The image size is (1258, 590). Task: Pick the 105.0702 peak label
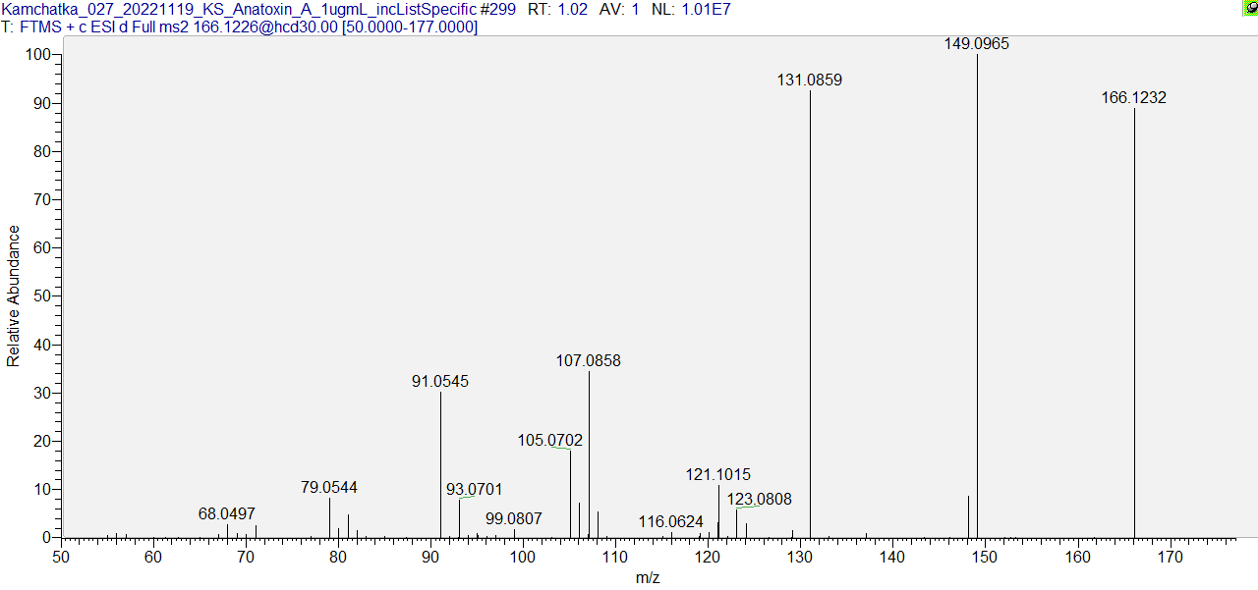click(549, 441)
